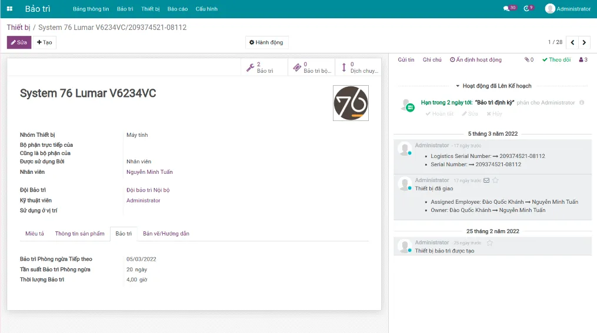597x333 pixels.
Task: Click the System 76 equipment logo image
Action: 351,103
